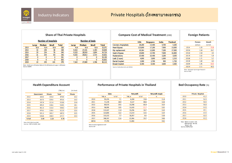Select the Foreign Patients panel heading
Viewport: 232px width, 163px height.
(199, 35)
